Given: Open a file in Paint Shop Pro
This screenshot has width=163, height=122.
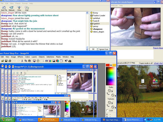Looking at the screenshot, I should 3,61.
